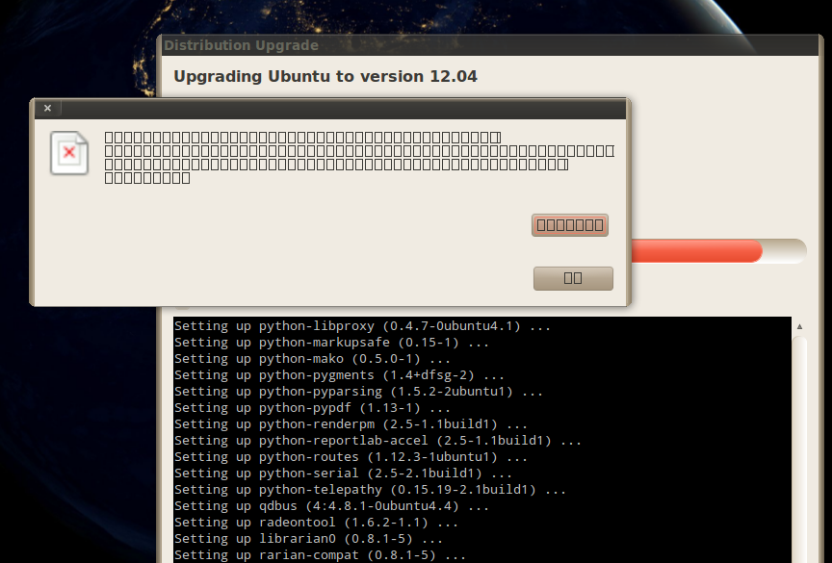Click the broken document error icon

(x=69, y=153)
